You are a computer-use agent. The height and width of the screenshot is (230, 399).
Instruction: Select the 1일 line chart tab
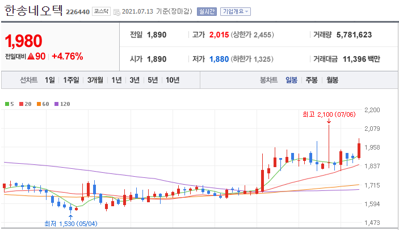pos(50,80)
